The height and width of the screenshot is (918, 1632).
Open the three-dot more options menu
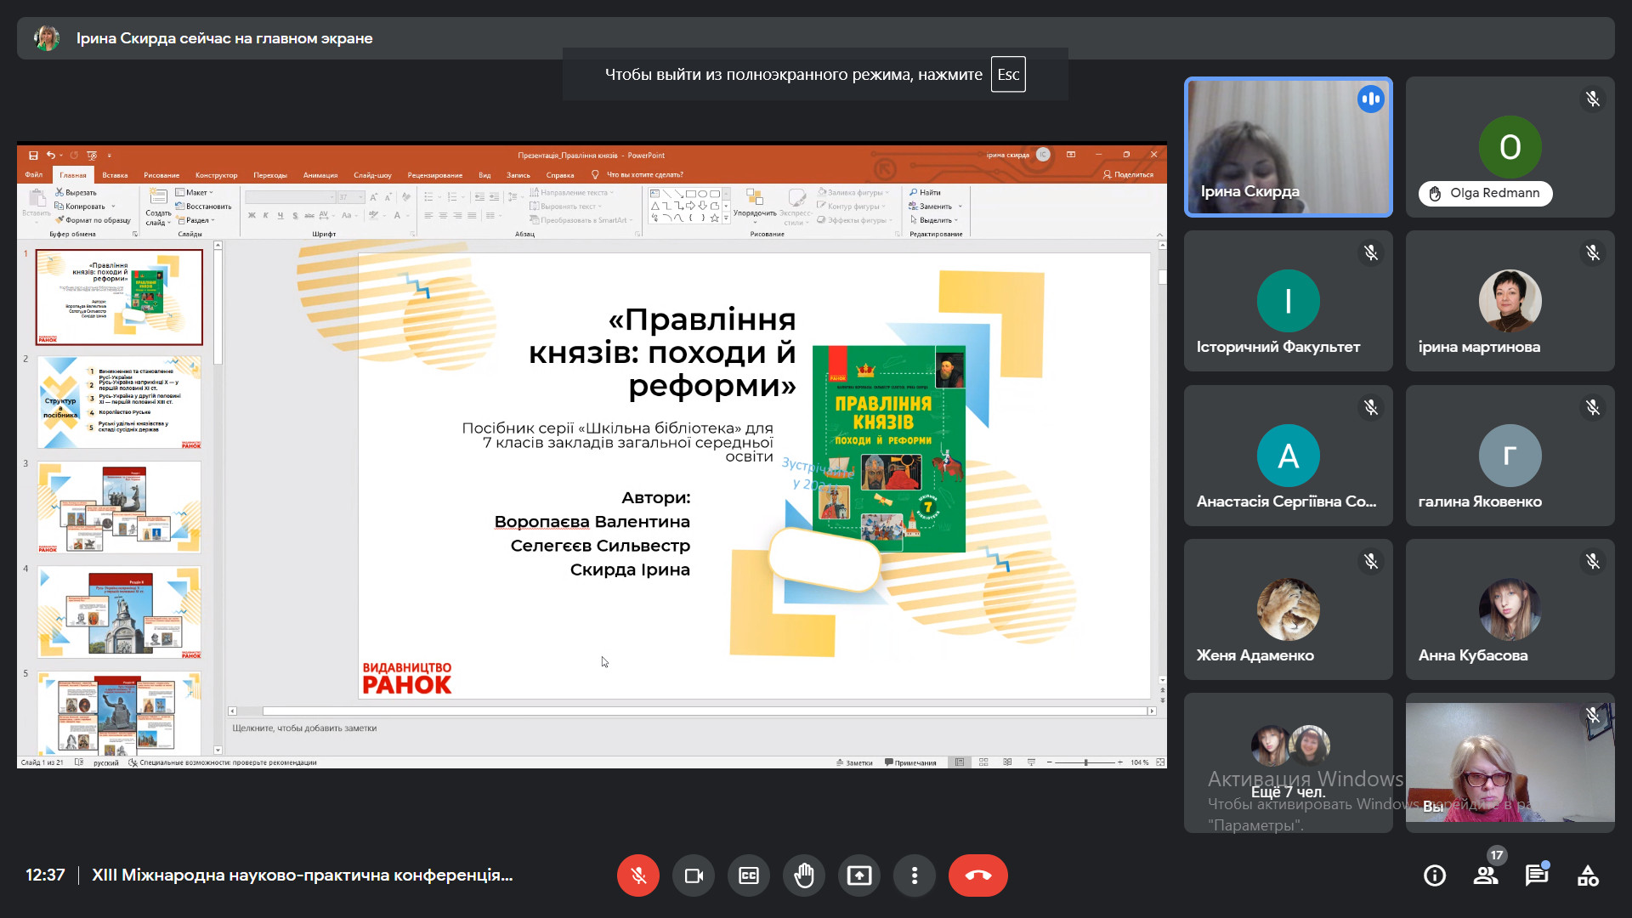tap(915, 875)
